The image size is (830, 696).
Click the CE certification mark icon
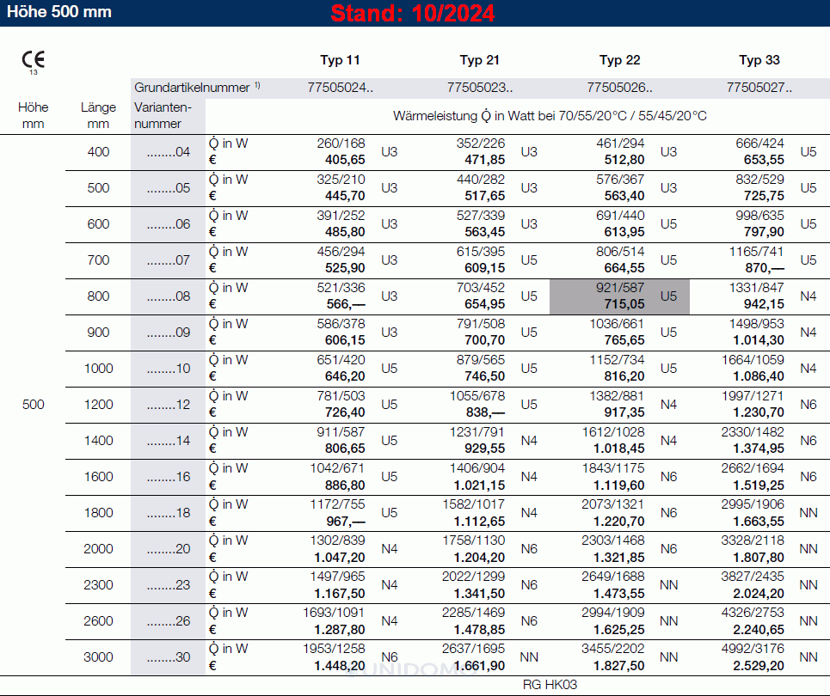tap(34, 61)
